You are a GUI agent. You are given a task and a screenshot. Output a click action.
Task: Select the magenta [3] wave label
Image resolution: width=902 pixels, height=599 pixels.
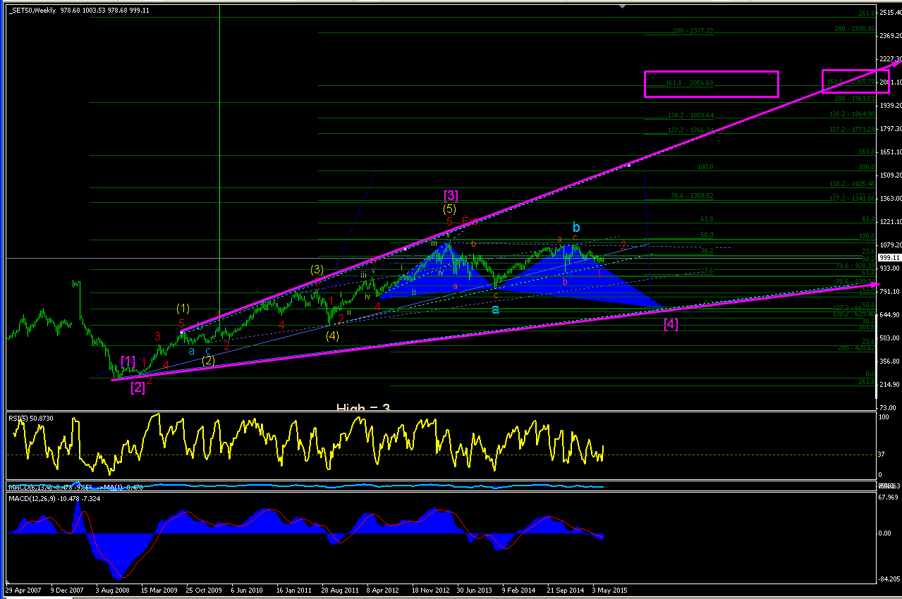tap(451, 194)
